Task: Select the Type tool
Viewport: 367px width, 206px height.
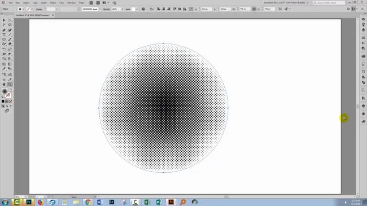Action: tap(4, 35)
